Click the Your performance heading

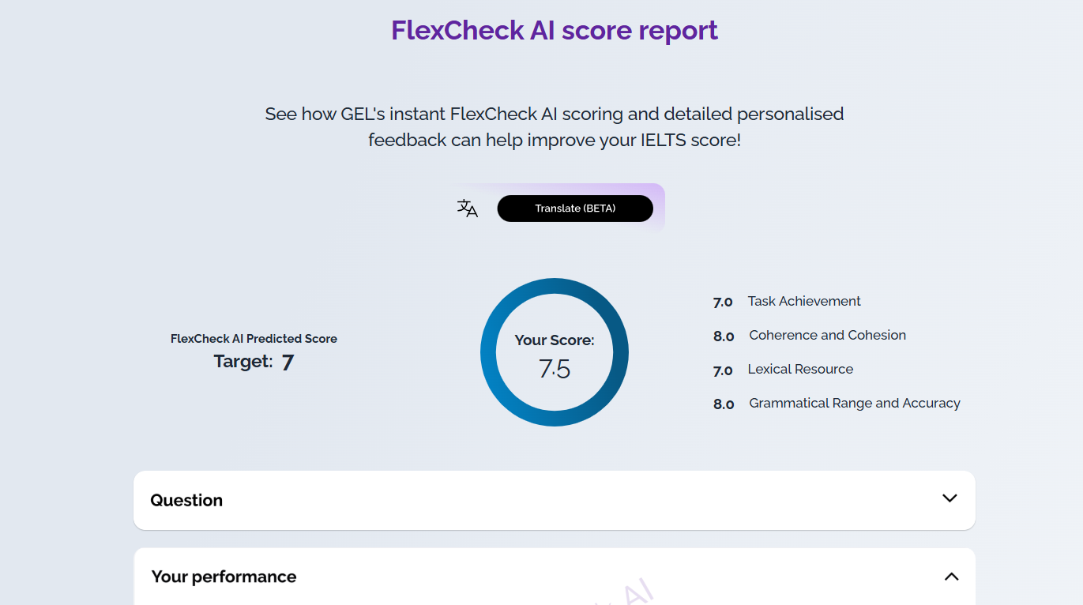click(224, 577)
